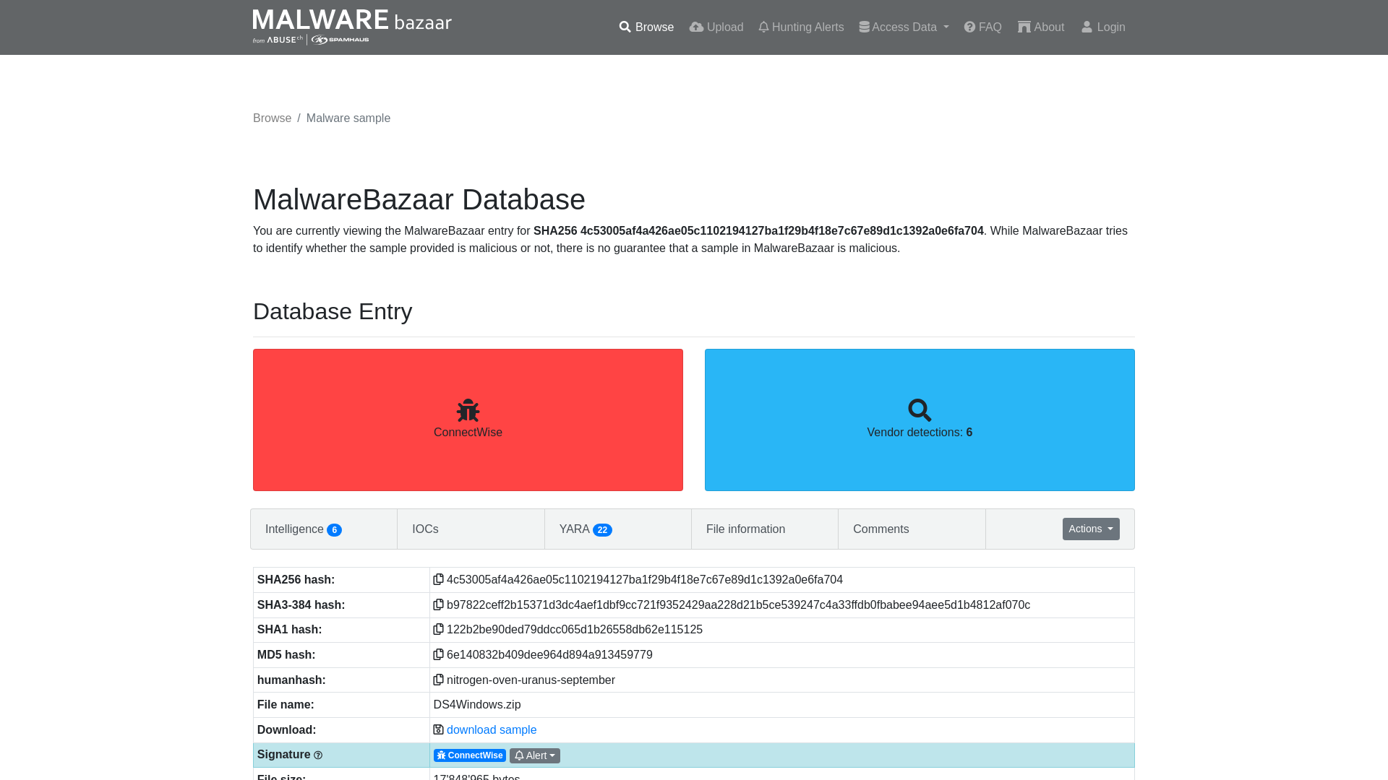Image resolution: width=1388 pixels, height=780 pixels.
Task: Copy the SHA256 hash using its copy icon
Action: (x=439, y=579)
